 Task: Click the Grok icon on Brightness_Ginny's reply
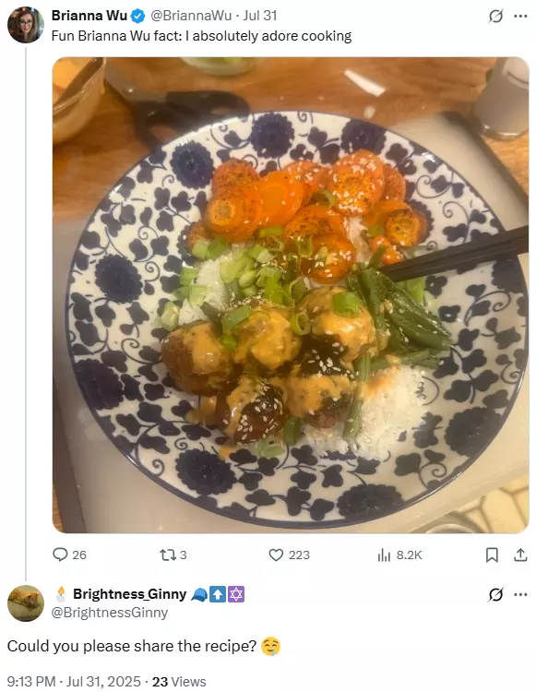(x=495, y=594)
